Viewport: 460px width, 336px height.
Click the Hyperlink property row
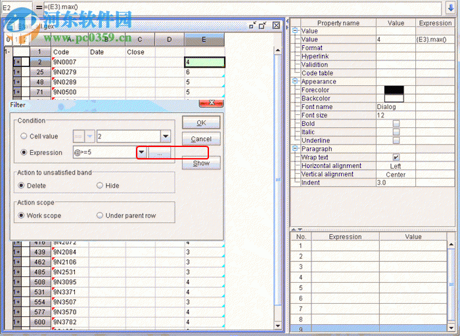378,56
